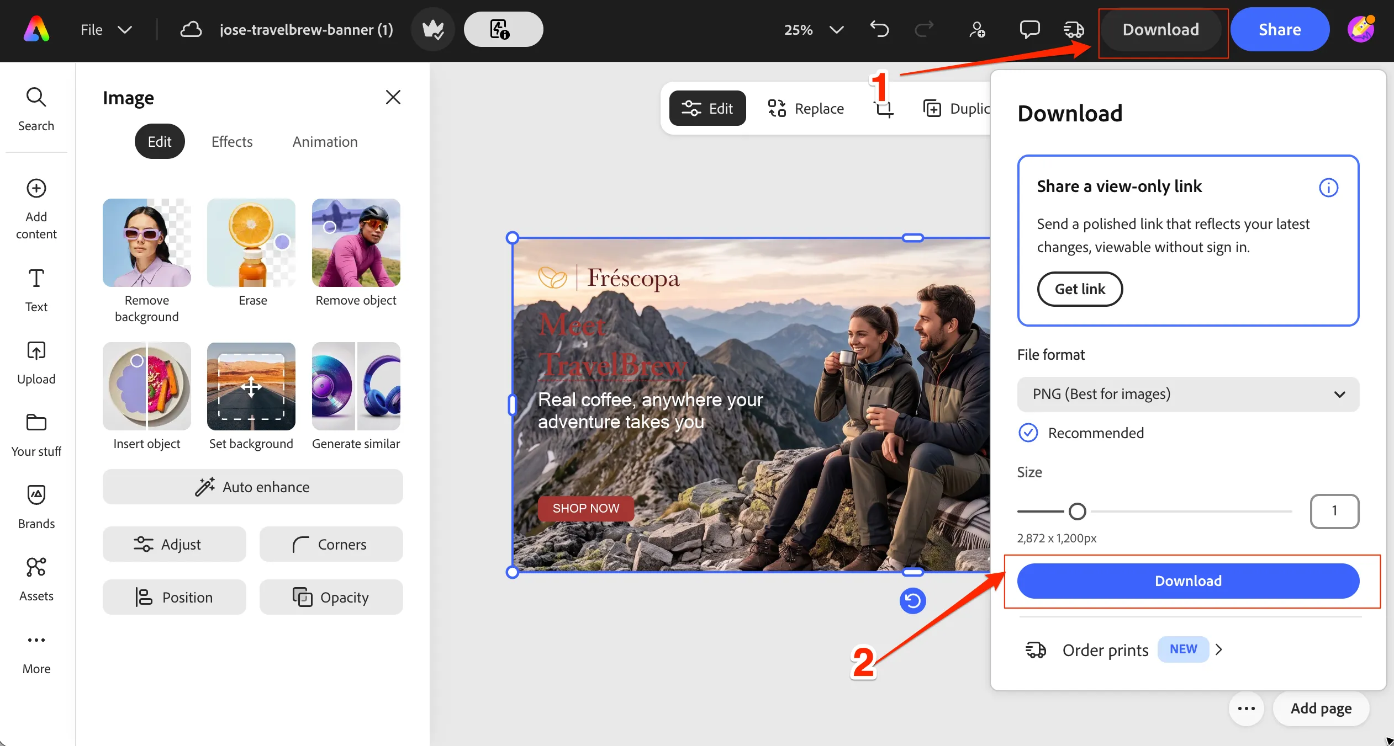
Task: Click the Add page button
Action: (1321, 708)
